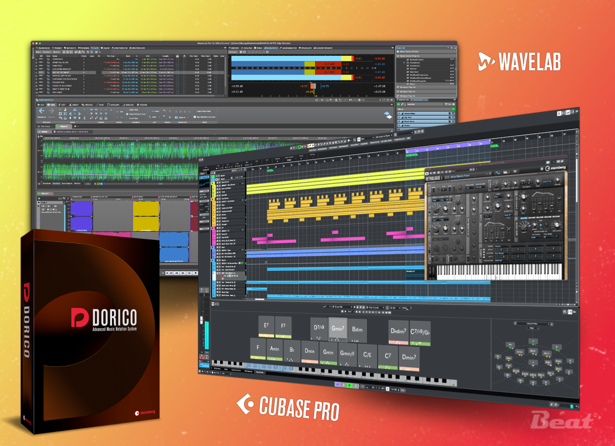Select the View Follows Cursor radio button
615x446 pixels.
point(127,114)
